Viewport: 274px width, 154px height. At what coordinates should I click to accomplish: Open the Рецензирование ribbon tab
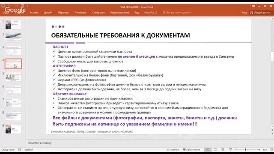click(x=119, y=12)
